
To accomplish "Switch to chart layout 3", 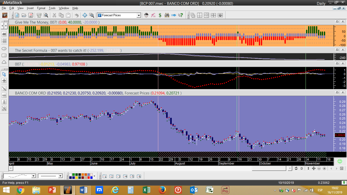I will [x=118, y=176].
